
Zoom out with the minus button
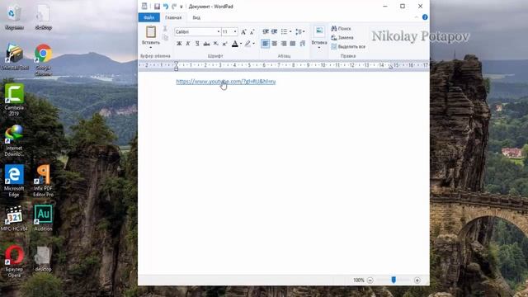pos(370,280)
